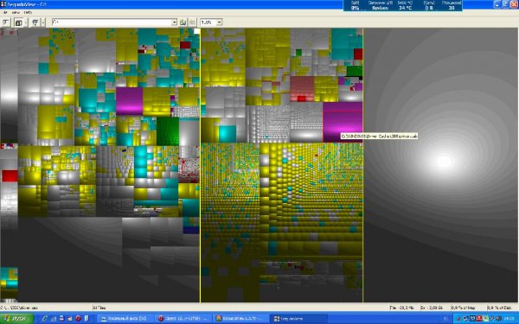Screen dimensions: 519x324
Task: Click the temperature monitor overlay in the title bar
Action: coord(403,5)
